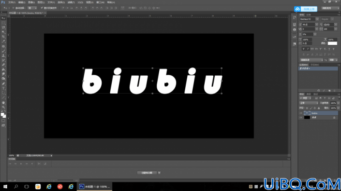
Task: Select the Rectangular Marquee tool
Action: tap(3, 23)
